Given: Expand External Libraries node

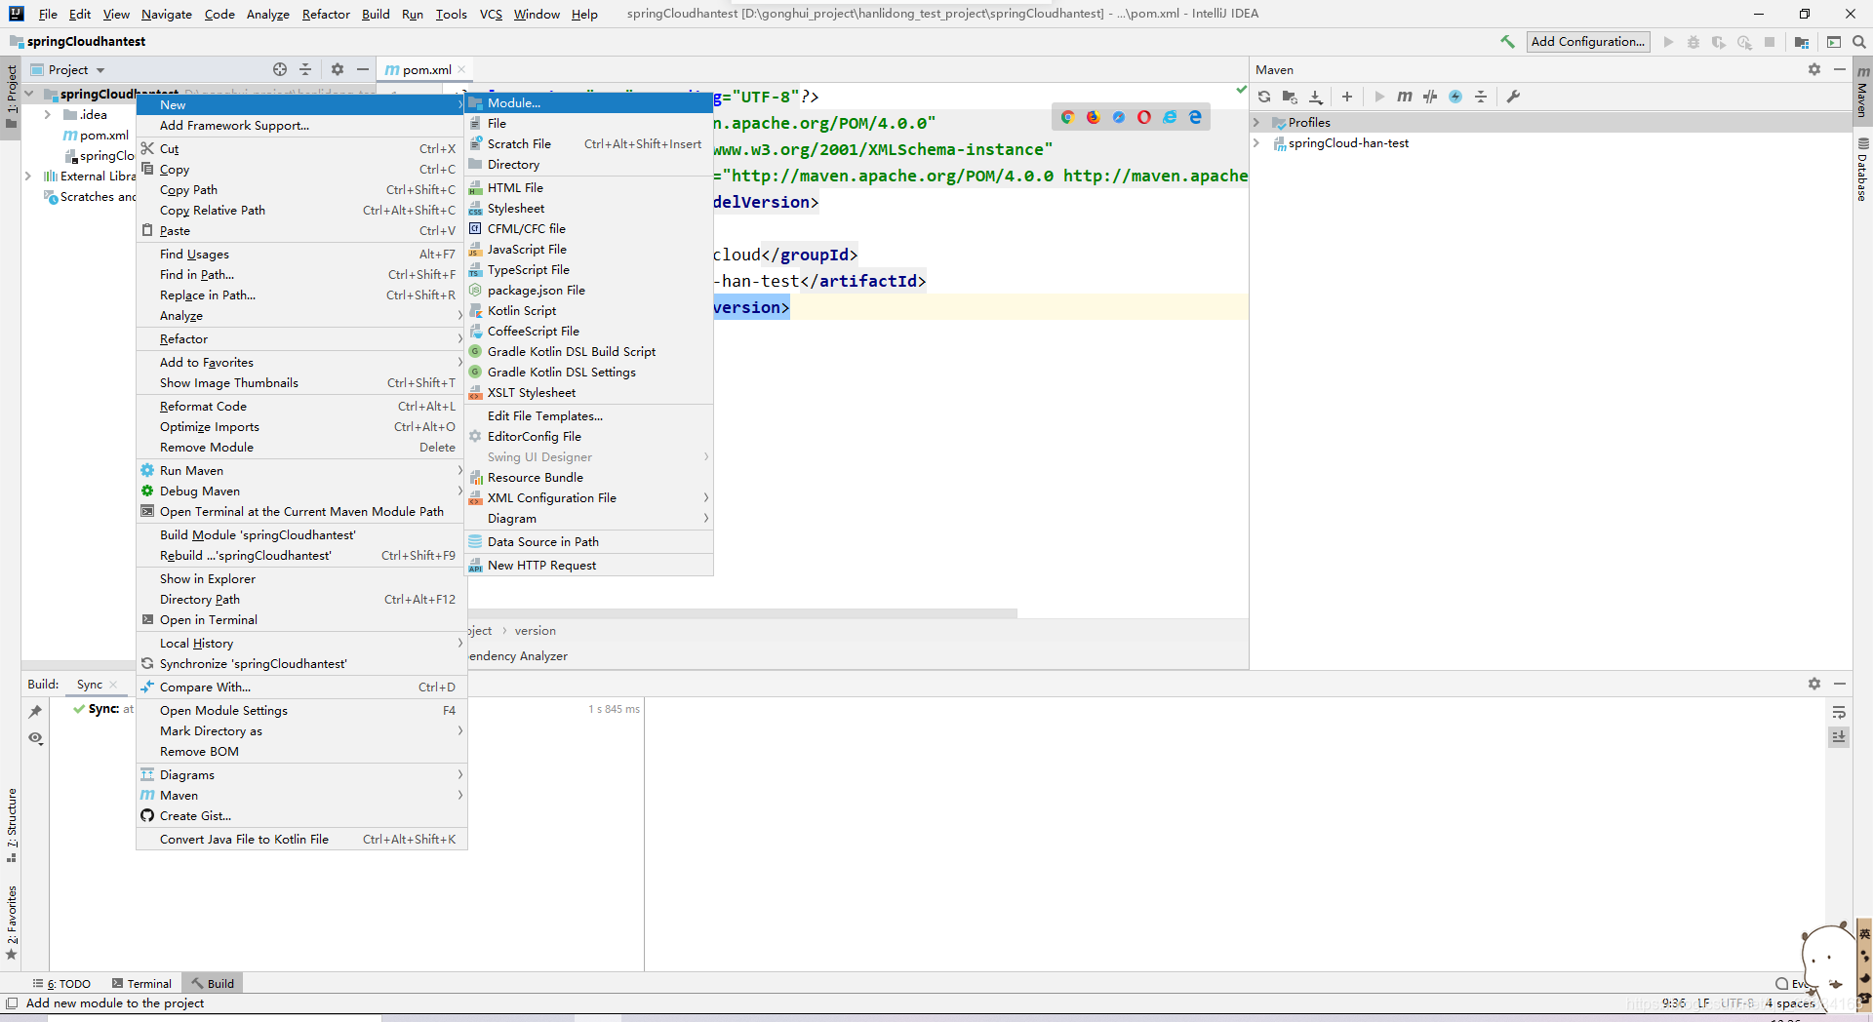Looking at the screenshot, I should click(28, 176).
